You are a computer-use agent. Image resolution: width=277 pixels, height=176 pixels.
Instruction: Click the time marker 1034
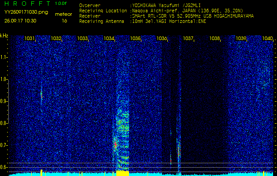[109, 38]
